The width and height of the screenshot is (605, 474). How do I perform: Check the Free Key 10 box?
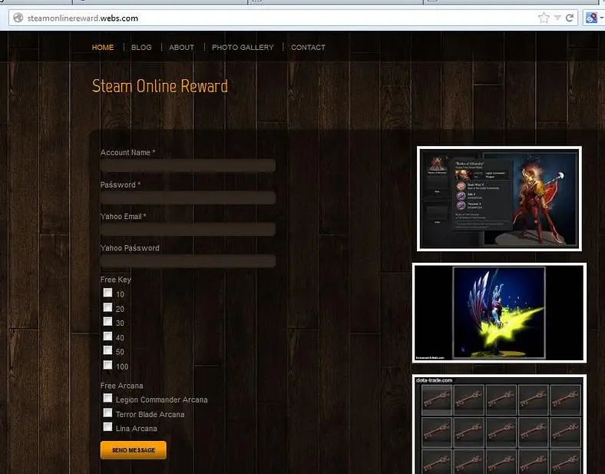(x=107, y=293)
